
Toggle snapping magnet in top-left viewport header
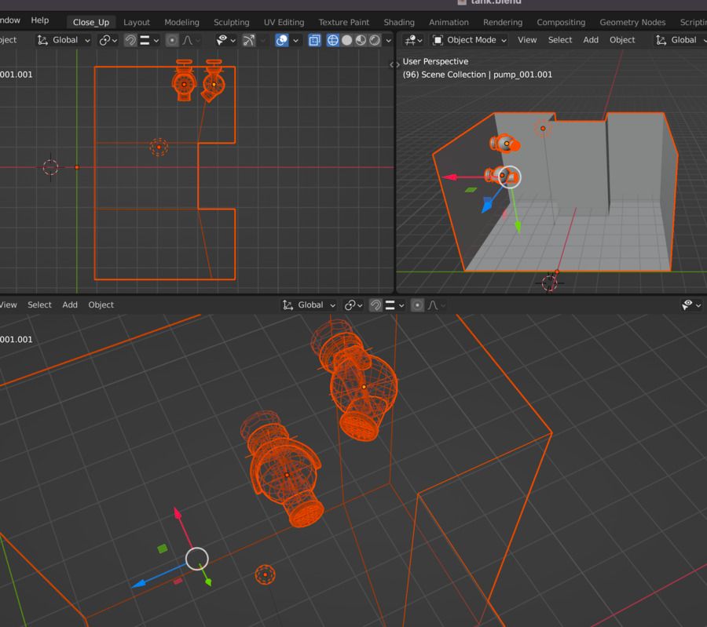tap(130, 40)
